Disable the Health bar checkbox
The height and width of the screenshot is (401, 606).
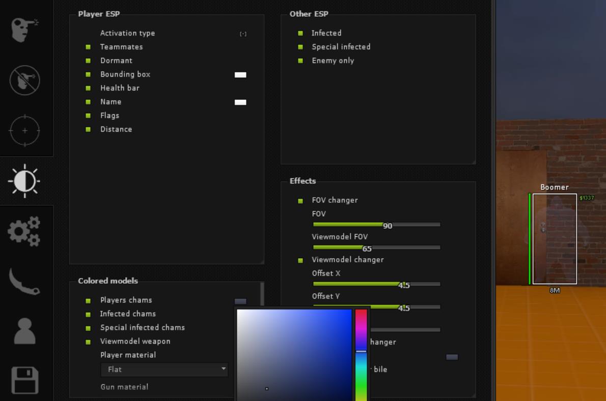coord(88,88)
